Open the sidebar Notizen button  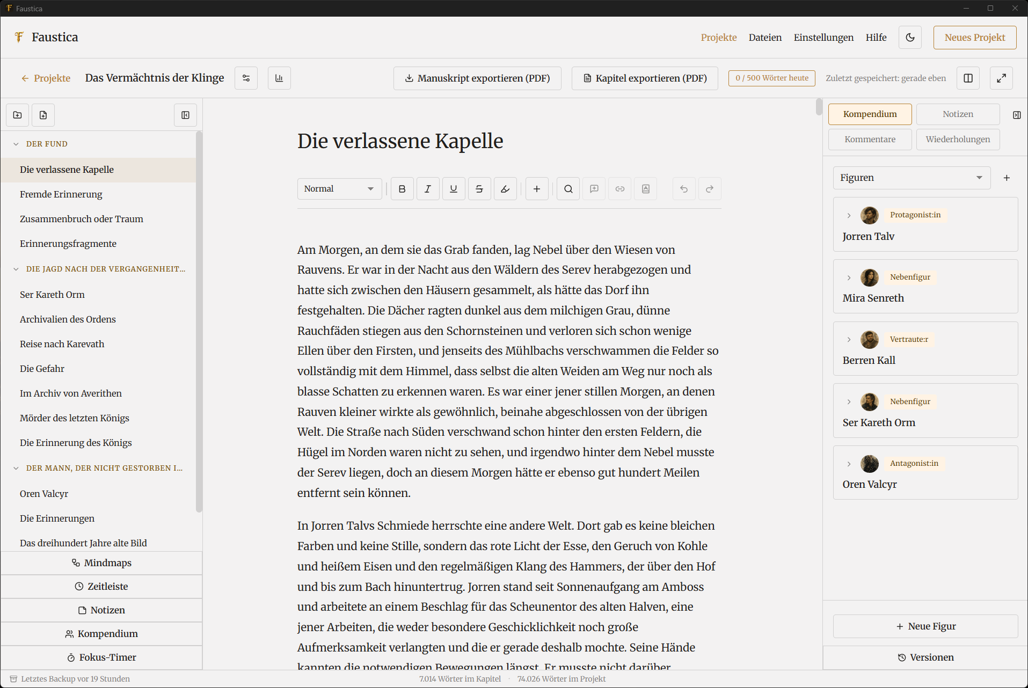coord(101,610)
